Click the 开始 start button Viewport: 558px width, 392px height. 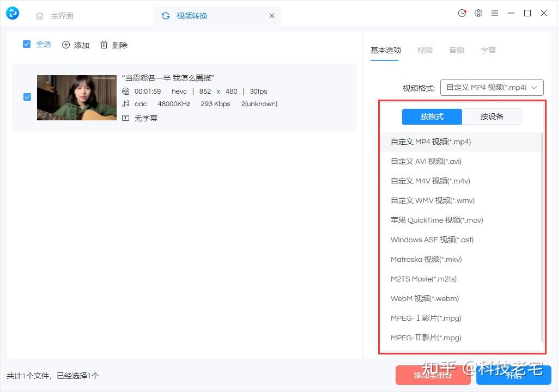click(513, 375)
